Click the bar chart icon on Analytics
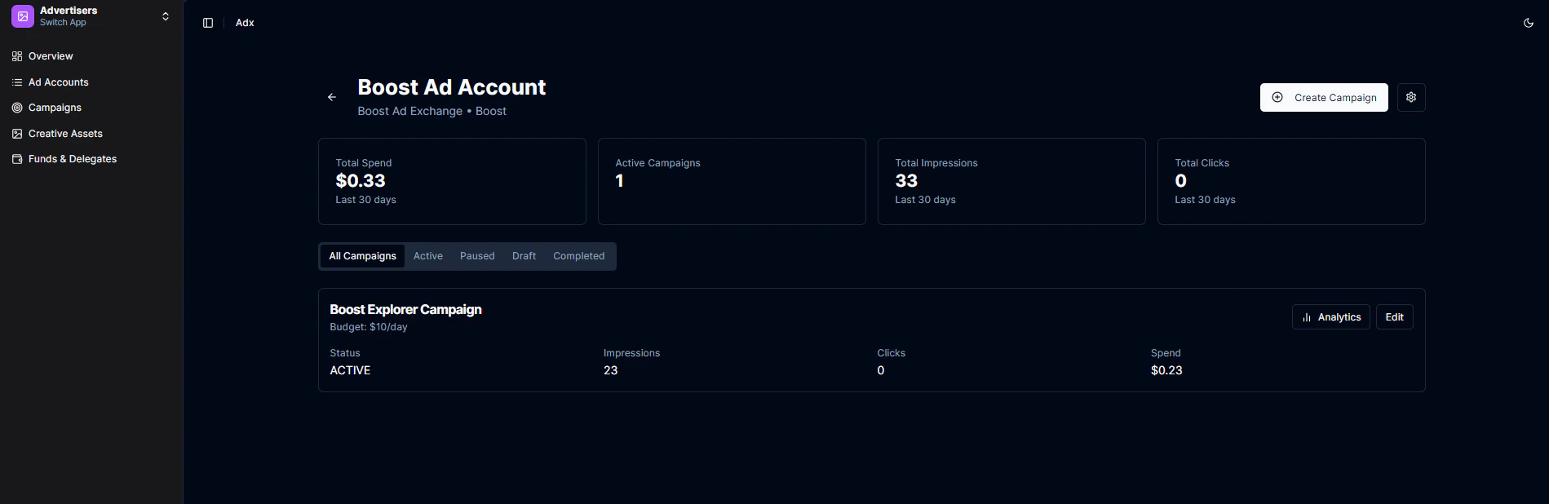This screenshot has height=504, width=1549. tap(1307, 317)
